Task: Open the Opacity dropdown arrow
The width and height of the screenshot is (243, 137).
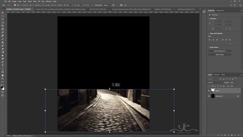Action: [x=235, y=82]
